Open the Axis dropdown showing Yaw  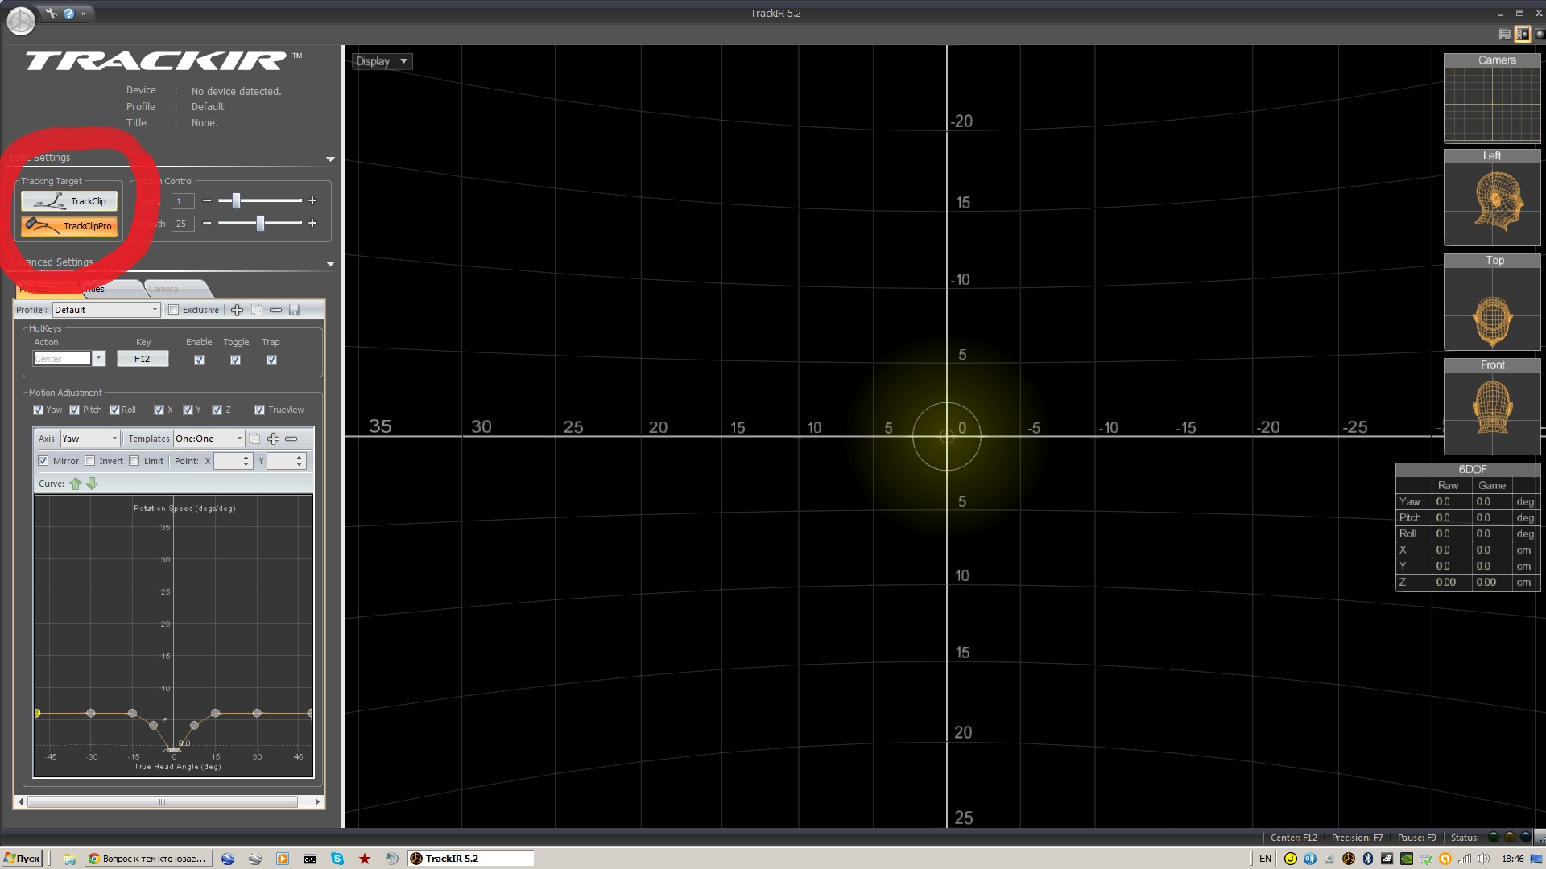click(x=90, y=439)
